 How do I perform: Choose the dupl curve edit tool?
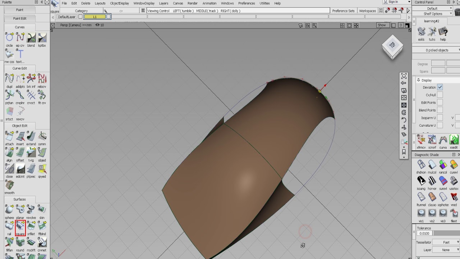coord(9,78)
